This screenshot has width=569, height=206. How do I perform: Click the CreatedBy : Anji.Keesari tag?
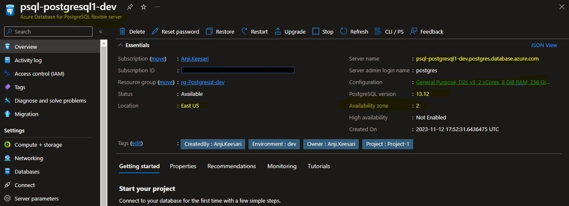[x=212, y=144]
